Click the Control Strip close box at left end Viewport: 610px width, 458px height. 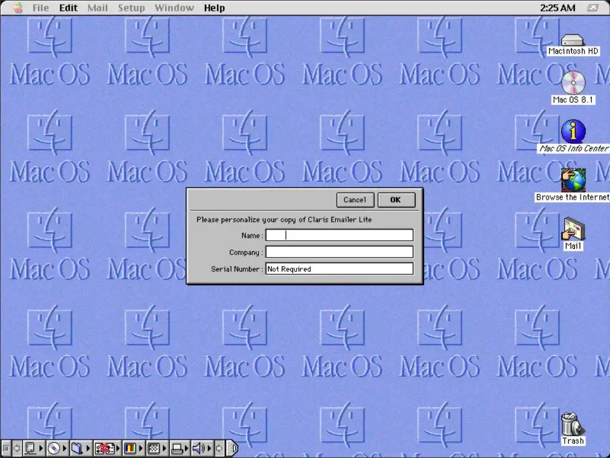[6, 448]
